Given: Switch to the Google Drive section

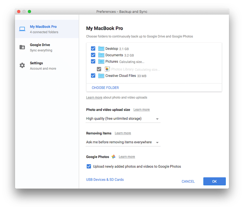Looking at the screenshot, I should (40, 47).
